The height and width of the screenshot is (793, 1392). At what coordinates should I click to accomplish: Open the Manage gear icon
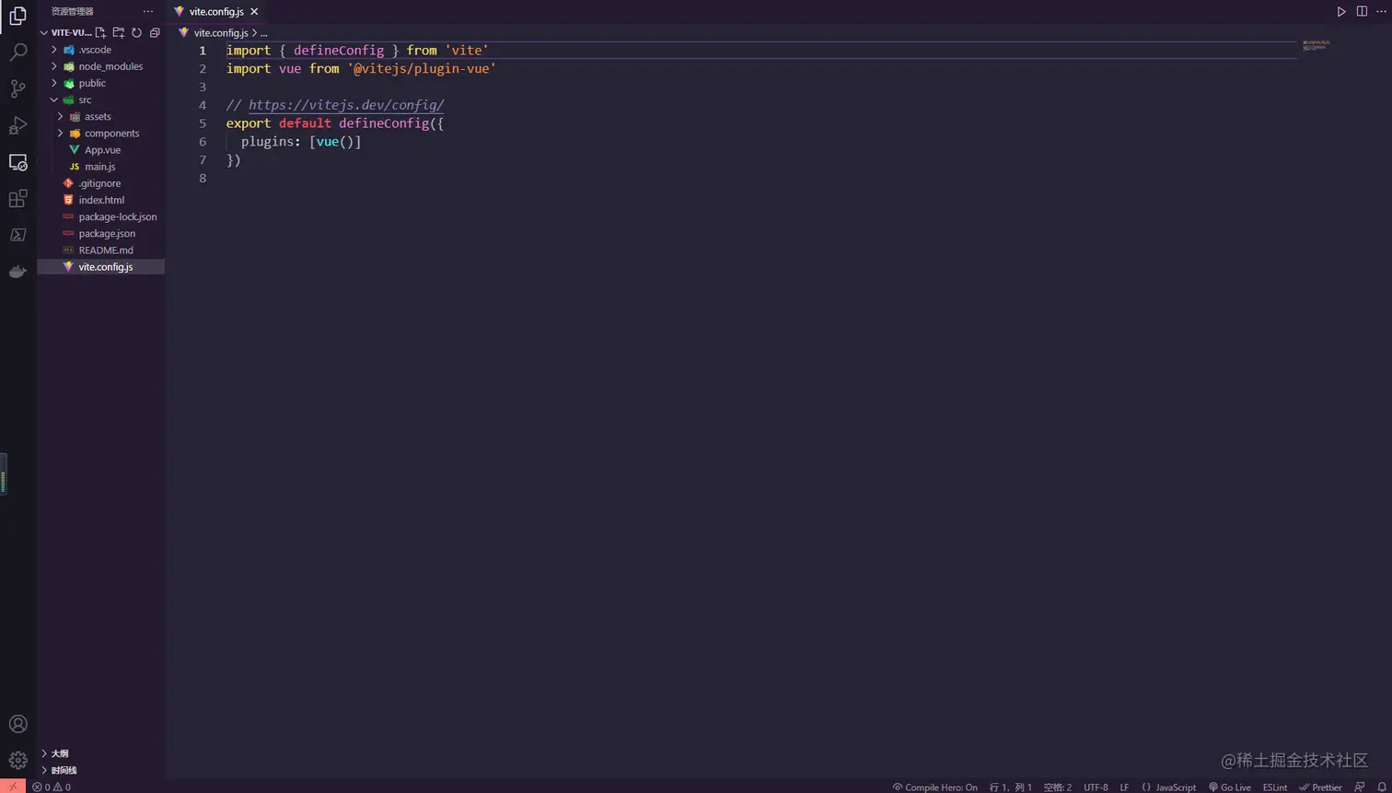click(x=17, y=761)
